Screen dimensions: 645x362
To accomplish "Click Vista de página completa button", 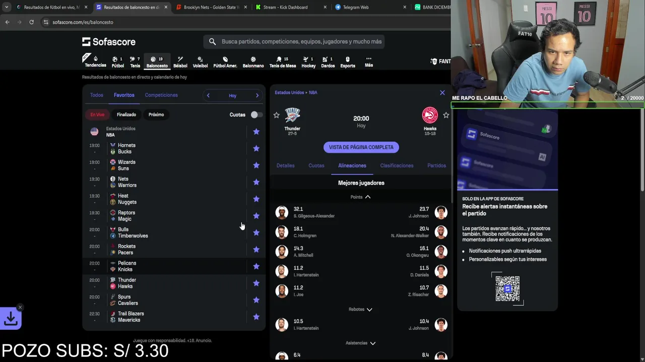I will click(x=361, y=147).
